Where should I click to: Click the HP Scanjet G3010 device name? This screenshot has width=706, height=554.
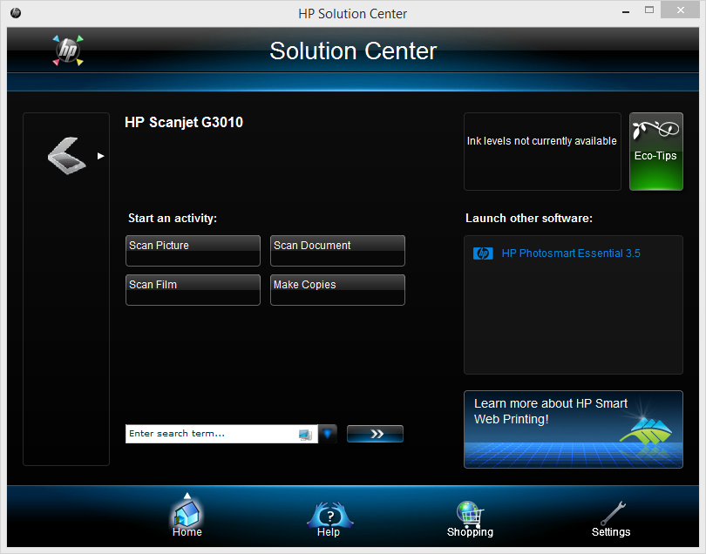(x=184, y=123)
